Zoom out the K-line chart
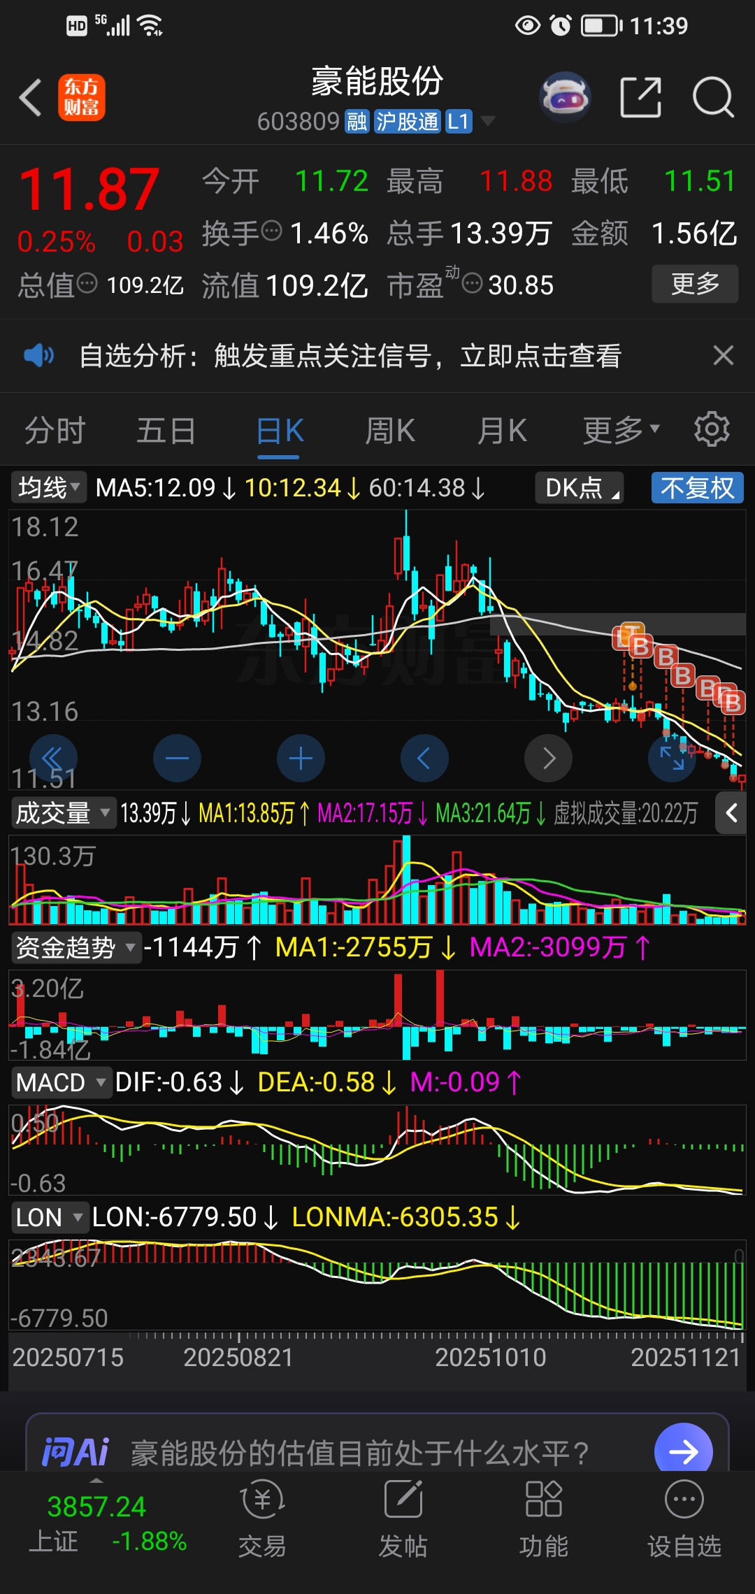This screenshot has height=1594, width=755. 177,758
